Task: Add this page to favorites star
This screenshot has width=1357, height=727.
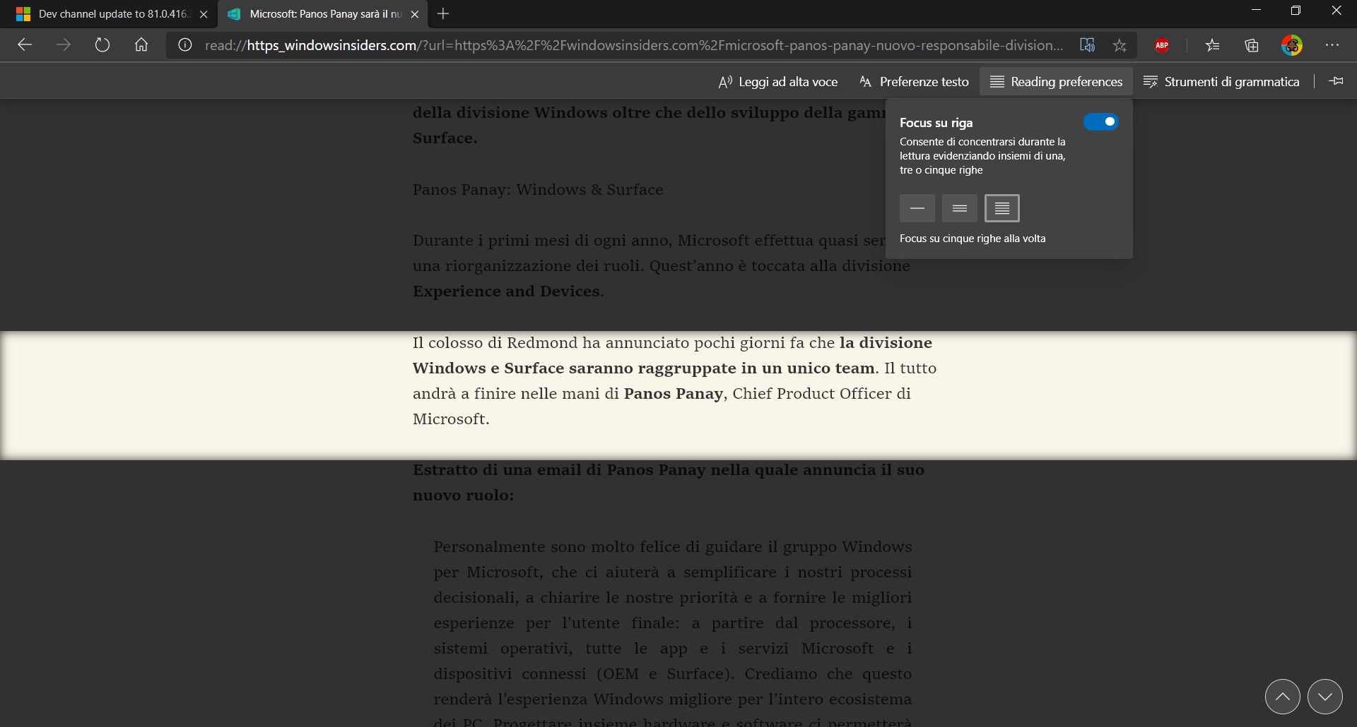Action: [1120, 45]
